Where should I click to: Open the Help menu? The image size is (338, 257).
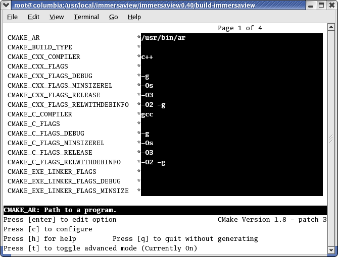click(134, 17)
